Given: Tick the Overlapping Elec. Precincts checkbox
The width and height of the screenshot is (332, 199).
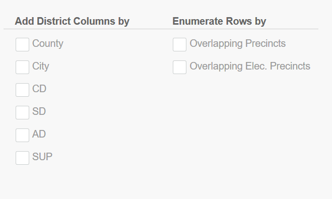Looking at the screenshot, I should pos(179,67).
